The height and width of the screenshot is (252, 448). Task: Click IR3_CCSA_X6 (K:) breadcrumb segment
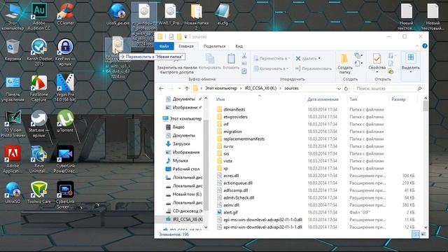[260, 88]
